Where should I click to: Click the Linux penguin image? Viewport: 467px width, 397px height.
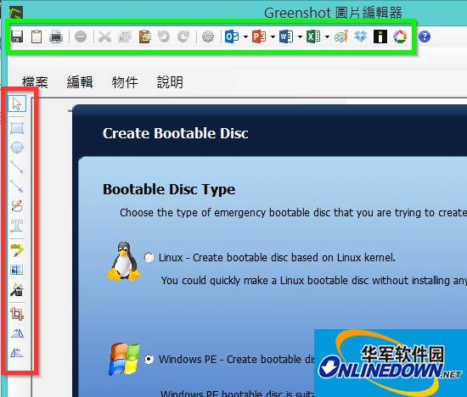[x=124, y=261]
